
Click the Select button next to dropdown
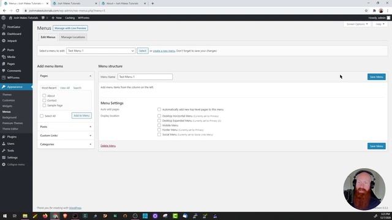pyautogui.click(x=143, y=51)
